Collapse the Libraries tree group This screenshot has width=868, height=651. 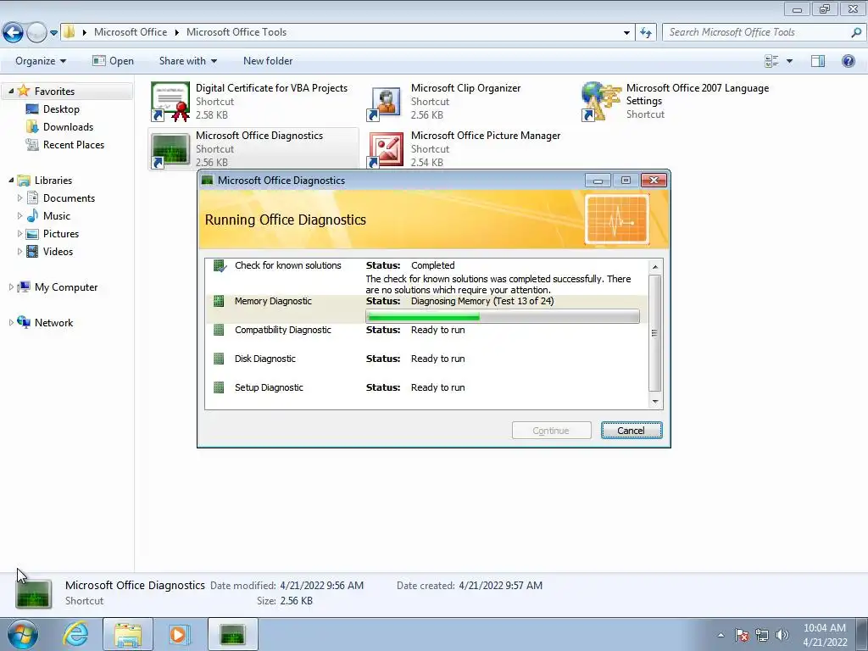11,180
